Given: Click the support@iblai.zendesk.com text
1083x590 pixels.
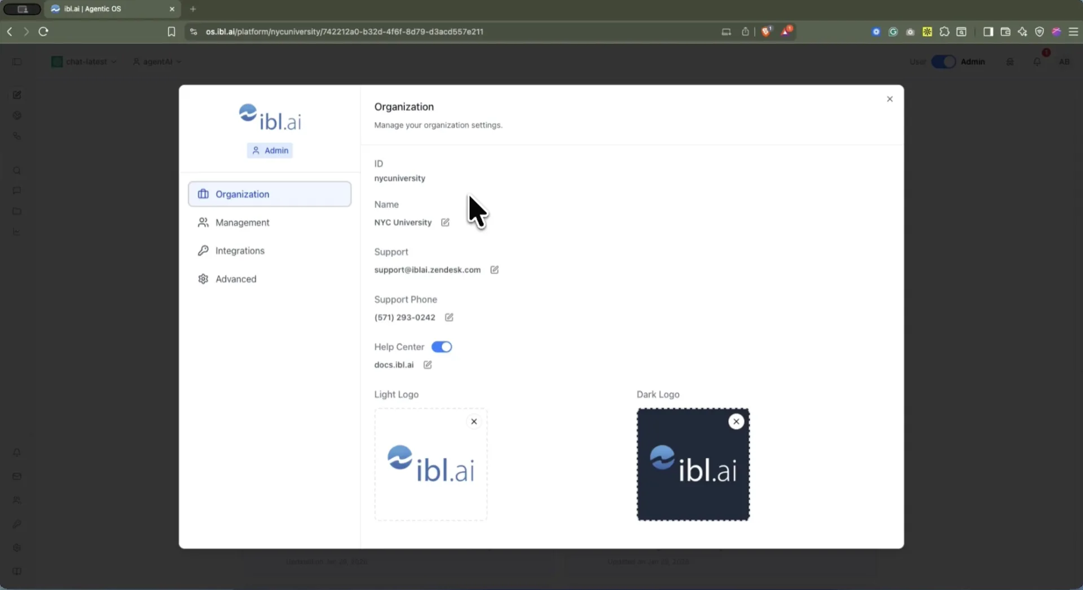Looking at the screenshot, I should click(x=428, y=270).
